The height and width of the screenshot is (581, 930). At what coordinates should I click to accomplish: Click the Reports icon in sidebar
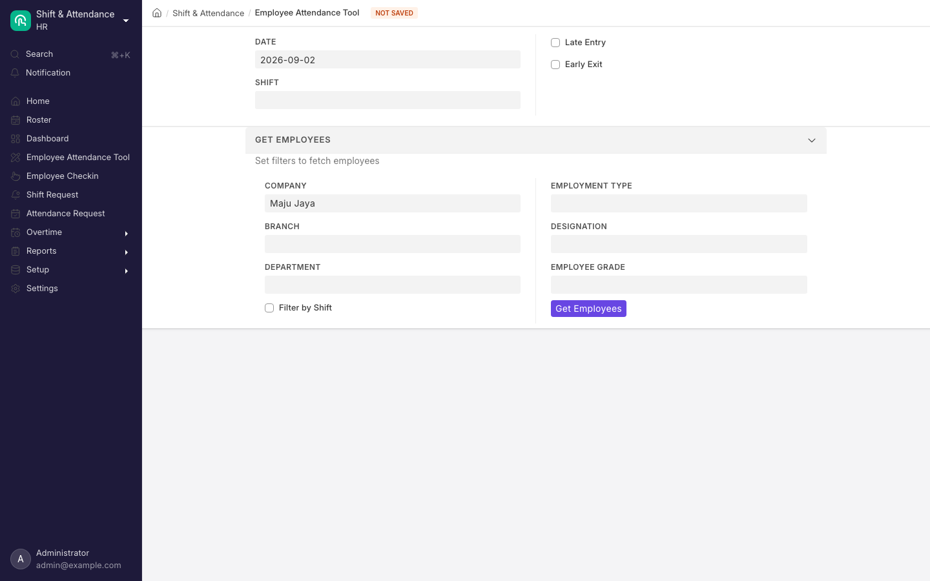(15, 251)
